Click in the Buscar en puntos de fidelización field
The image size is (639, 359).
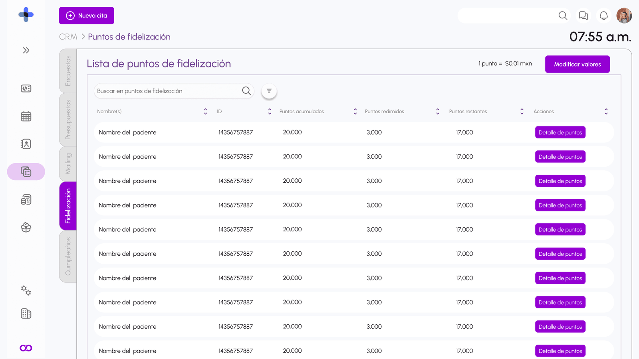click(168, 91)
